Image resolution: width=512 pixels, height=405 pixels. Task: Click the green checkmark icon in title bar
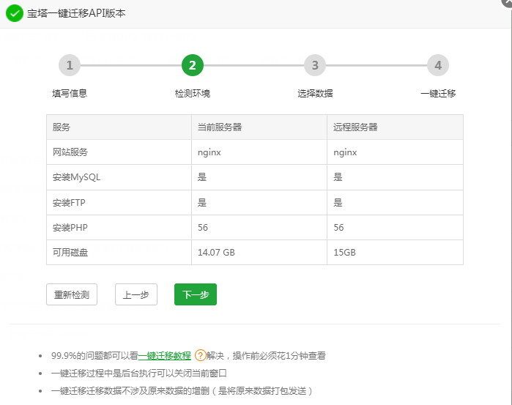[14, 13]
